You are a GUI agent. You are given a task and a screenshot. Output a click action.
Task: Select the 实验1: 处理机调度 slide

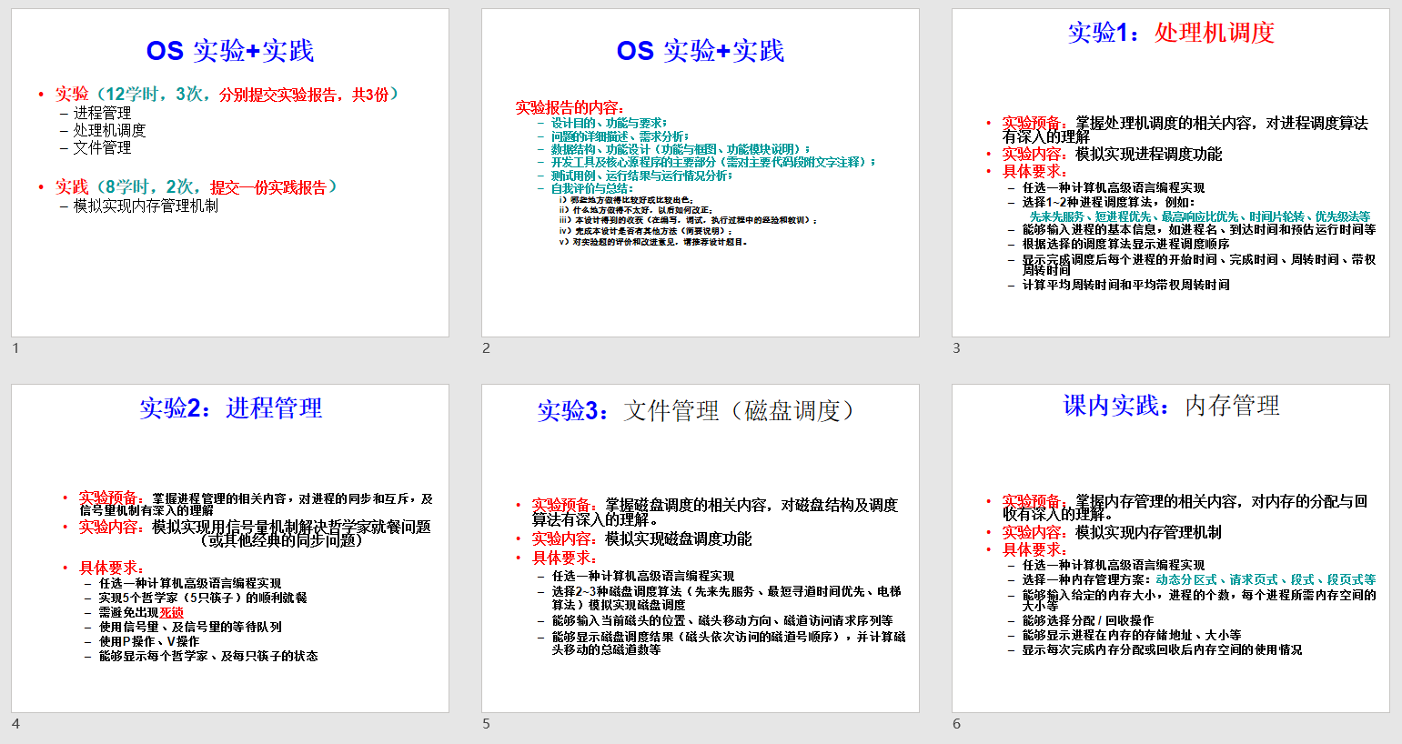(1170, 173)
